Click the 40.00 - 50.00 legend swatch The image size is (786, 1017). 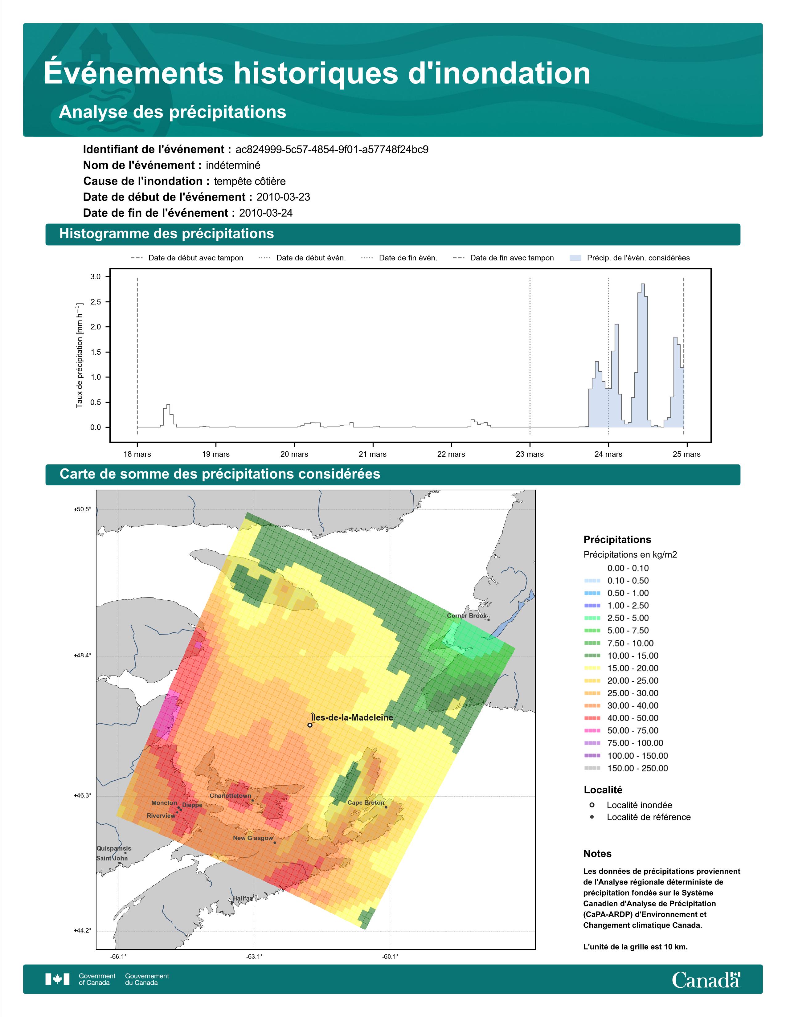click(592, 718)
